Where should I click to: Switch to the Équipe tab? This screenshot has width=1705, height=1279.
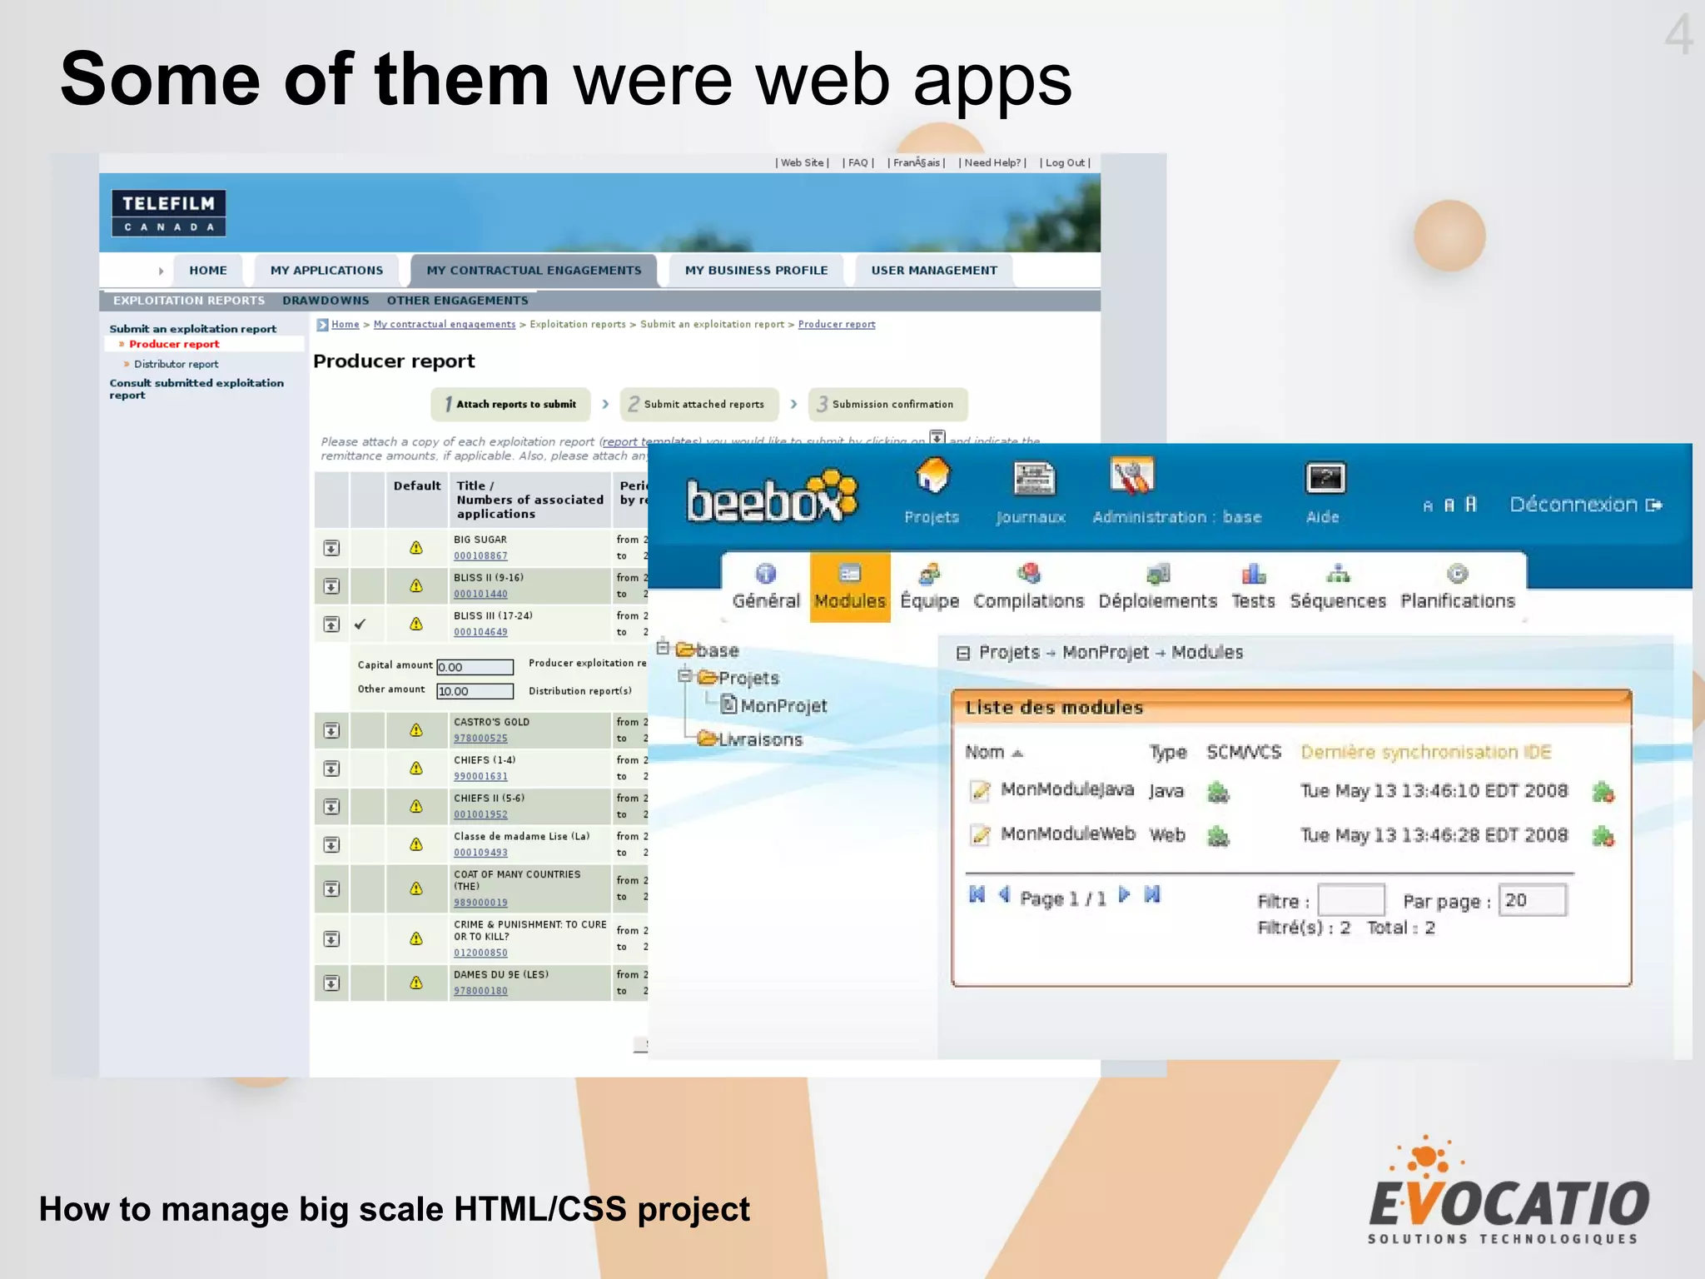[929, 587]
